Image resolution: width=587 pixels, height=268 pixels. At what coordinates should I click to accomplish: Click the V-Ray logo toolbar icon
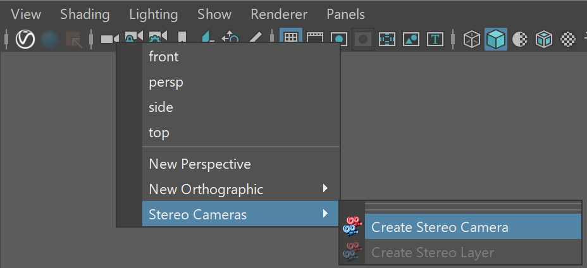25,39
